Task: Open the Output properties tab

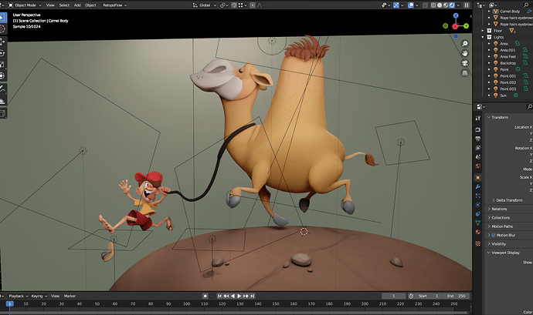Action: pyautogui.click(x=478, y=139)
